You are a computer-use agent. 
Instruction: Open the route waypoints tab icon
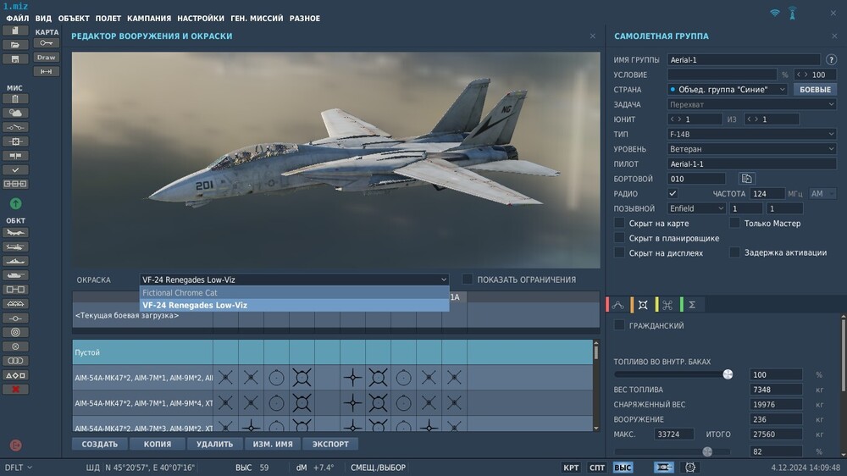coord(618,305)
